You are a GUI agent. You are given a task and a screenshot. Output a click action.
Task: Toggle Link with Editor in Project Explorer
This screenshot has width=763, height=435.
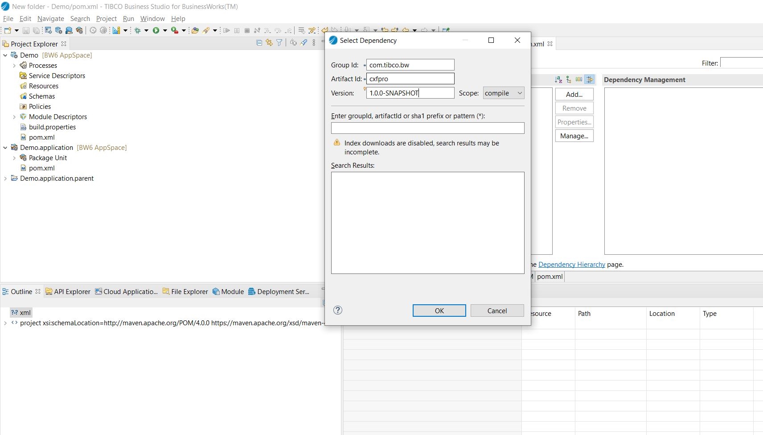coord(269,43)
